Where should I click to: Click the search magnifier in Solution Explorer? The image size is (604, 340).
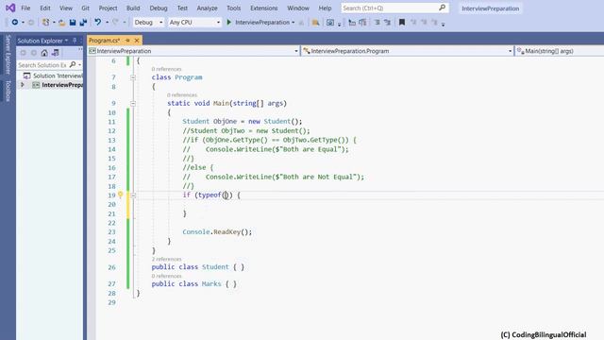pos(73,65)
